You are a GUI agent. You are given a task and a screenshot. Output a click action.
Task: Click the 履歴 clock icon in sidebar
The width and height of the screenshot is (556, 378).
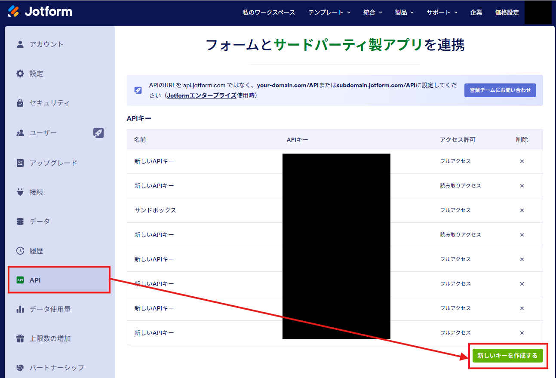pos(20,251)
